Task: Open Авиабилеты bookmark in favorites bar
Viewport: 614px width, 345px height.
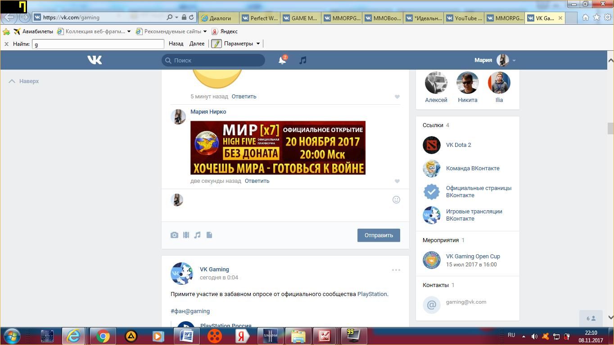Action: (x=34, y=31)
